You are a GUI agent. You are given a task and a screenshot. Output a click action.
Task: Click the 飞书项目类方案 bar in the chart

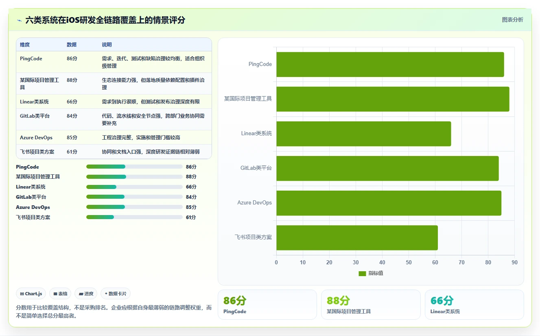[x=357, y=237]
